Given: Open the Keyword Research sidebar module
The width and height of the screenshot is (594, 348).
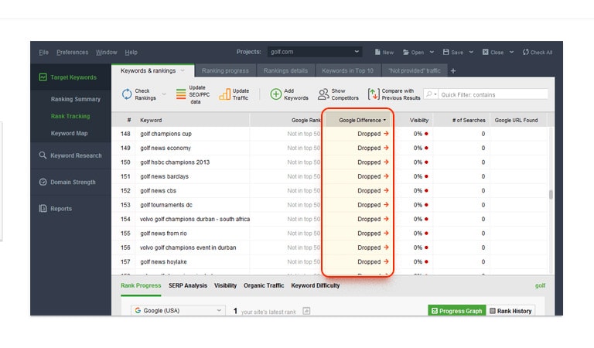Looking at the screenshot, I should pyautogui.click(x=71, y=155).
